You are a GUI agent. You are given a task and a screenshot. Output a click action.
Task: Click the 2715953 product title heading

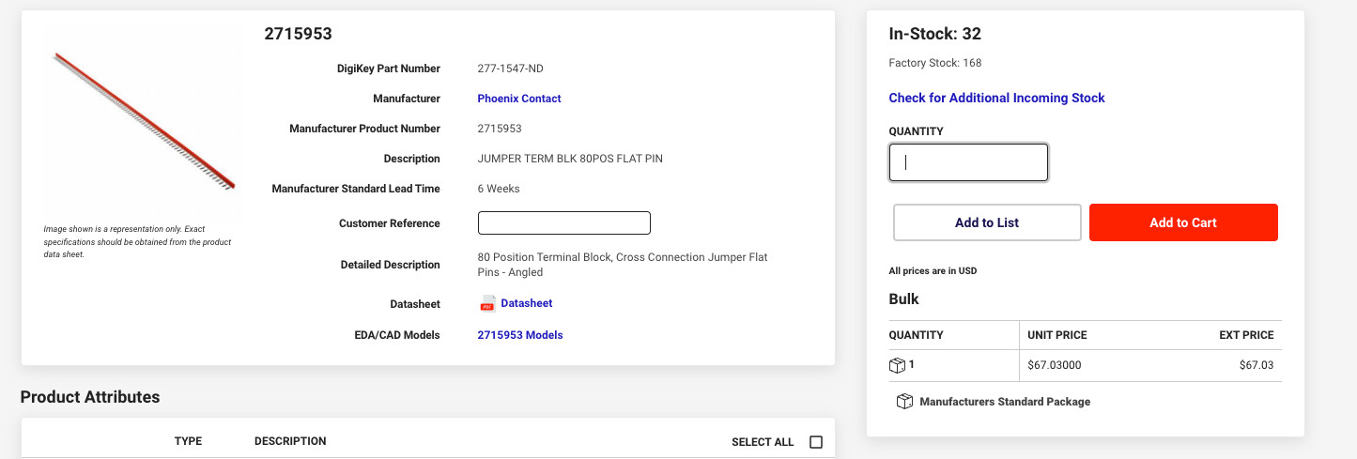(x=298, y=35)
